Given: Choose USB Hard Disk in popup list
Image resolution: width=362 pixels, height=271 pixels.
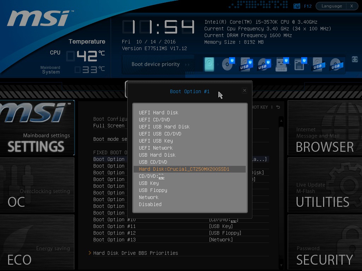Looking at the screenshot, I should [190, 155].
